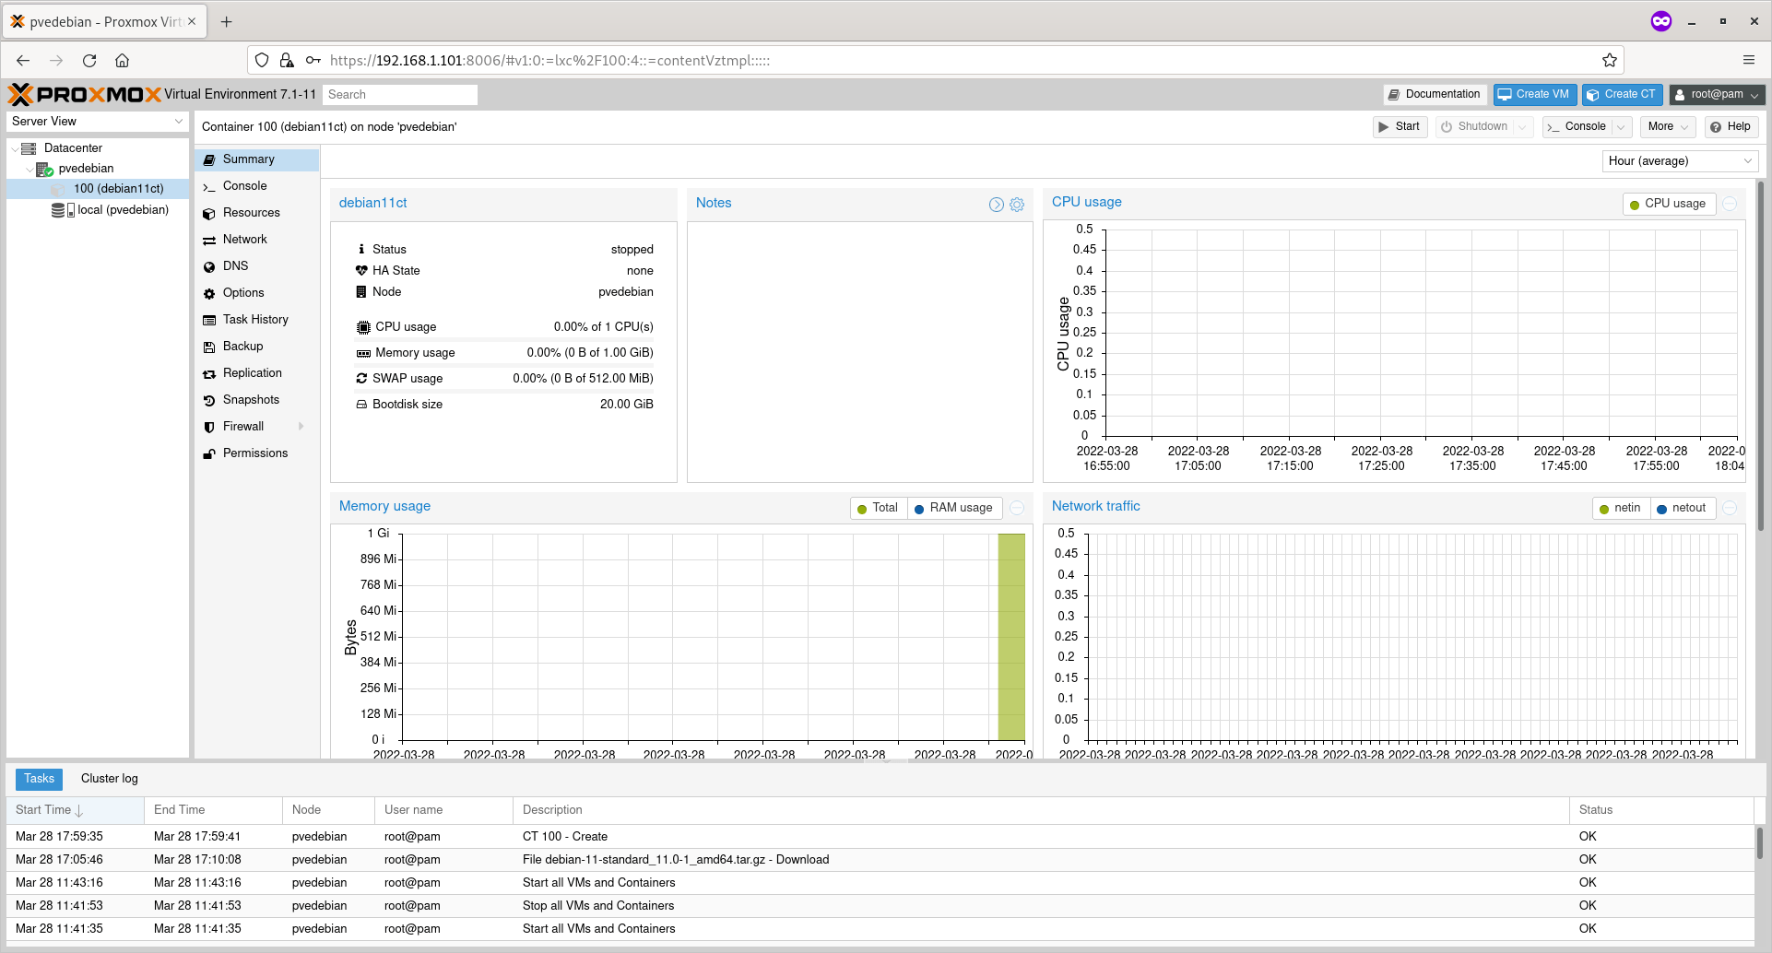Click the task list vertical scrollbar
This screenshot has width=1772, height=953.
1759,843
